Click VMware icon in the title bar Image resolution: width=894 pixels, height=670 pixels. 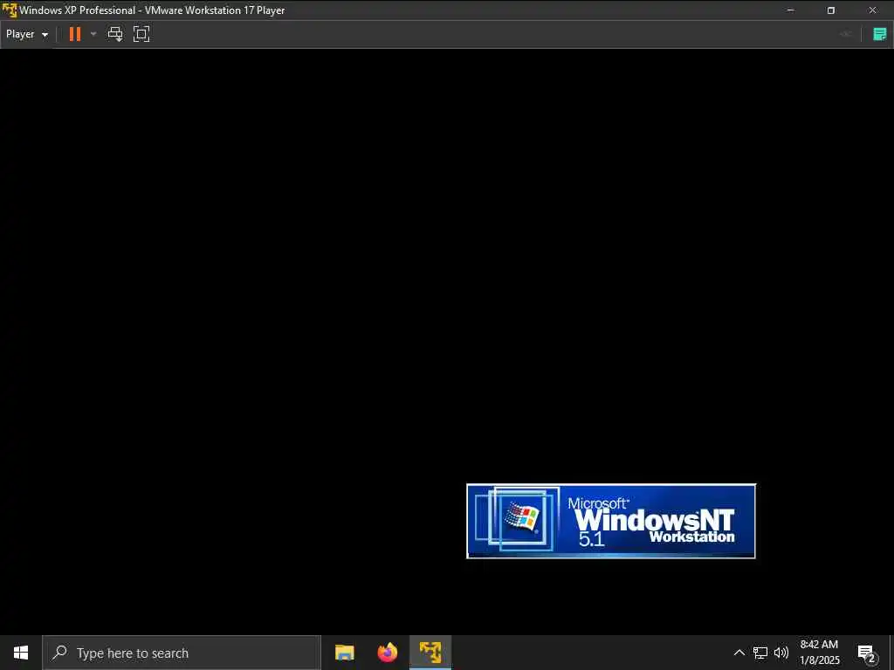(x=9, y=10)
